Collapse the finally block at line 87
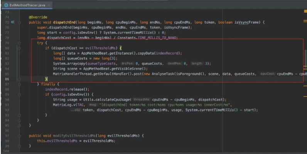307x154 pixels. pos(19,84)
